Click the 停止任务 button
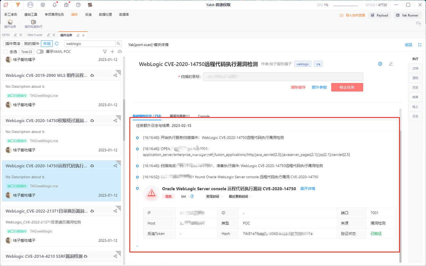 [x=347, y=87]
